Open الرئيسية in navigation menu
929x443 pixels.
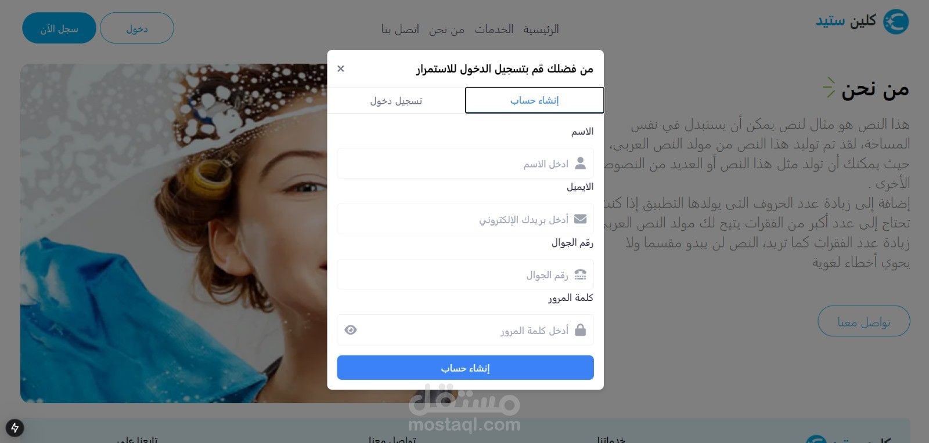541,29
